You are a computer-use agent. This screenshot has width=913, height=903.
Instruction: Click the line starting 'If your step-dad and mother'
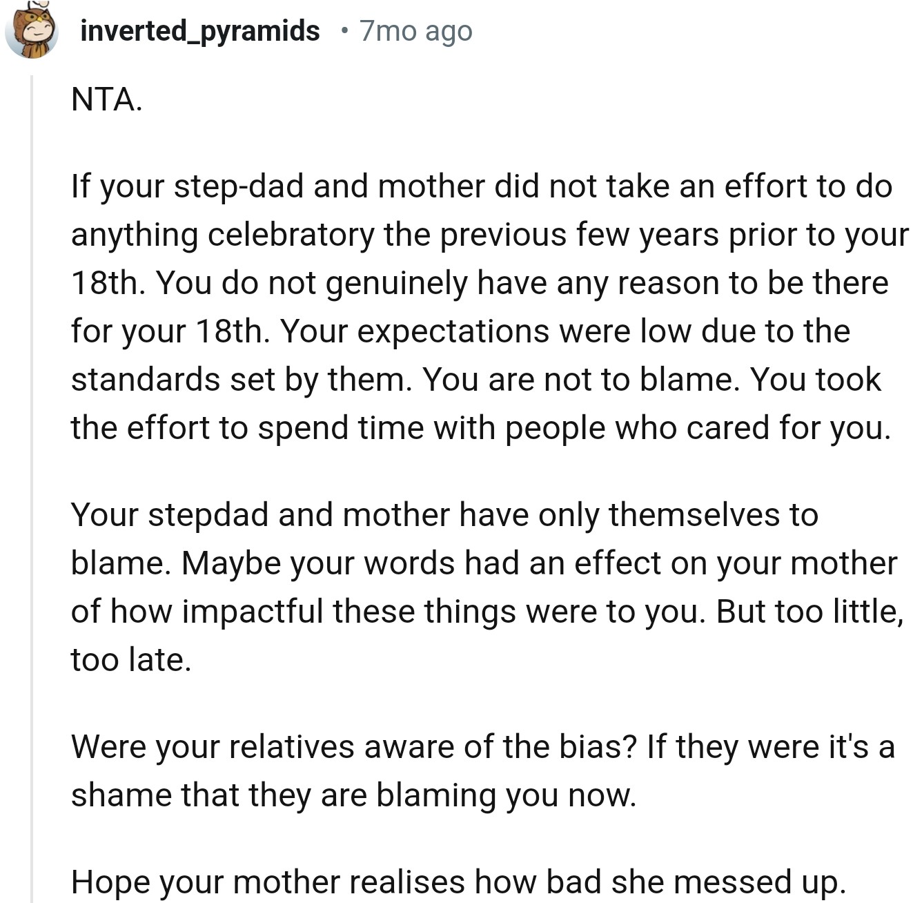pyautogui.click(x=481, y=186)
